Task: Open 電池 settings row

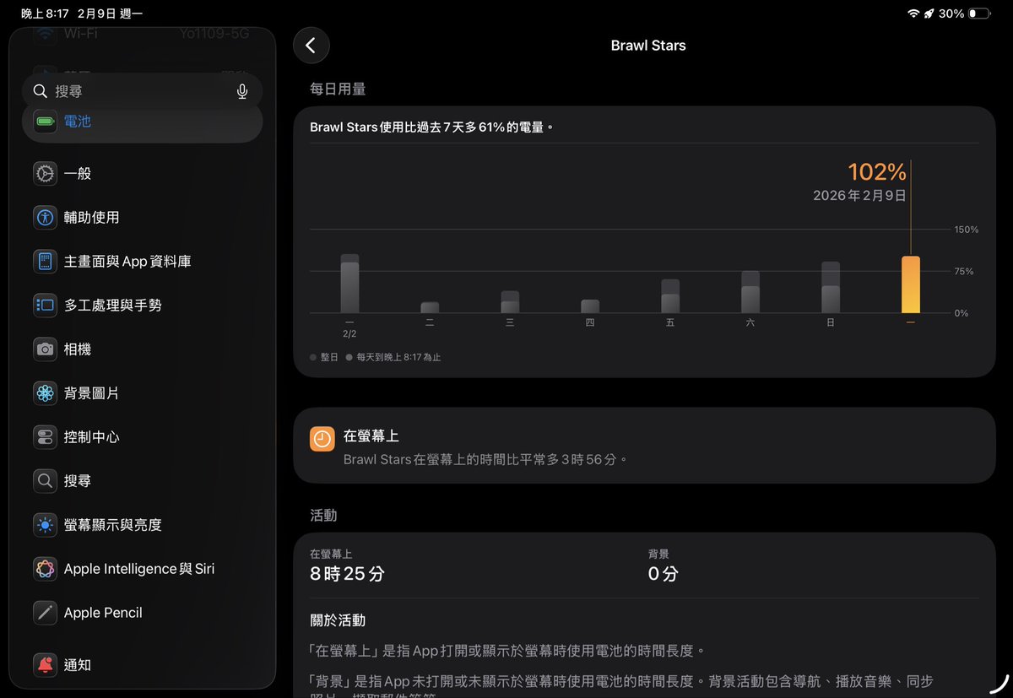Action: (142, 122)
